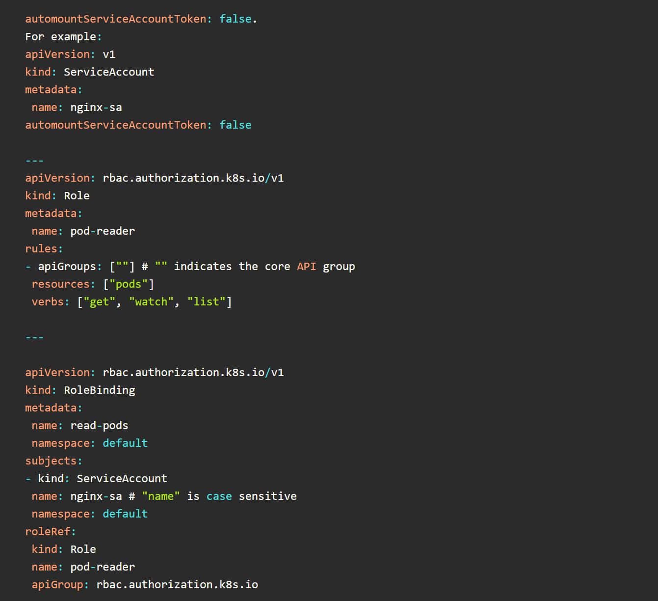Screen dimensions: 658x601
Task: Click the 'verbs:' key
Action: point(51,302)
